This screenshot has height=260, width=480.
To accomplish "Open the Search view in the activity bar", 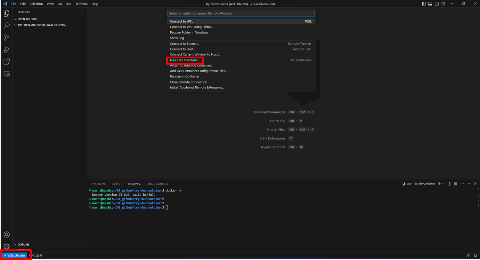I will click(x=6, y=25).
